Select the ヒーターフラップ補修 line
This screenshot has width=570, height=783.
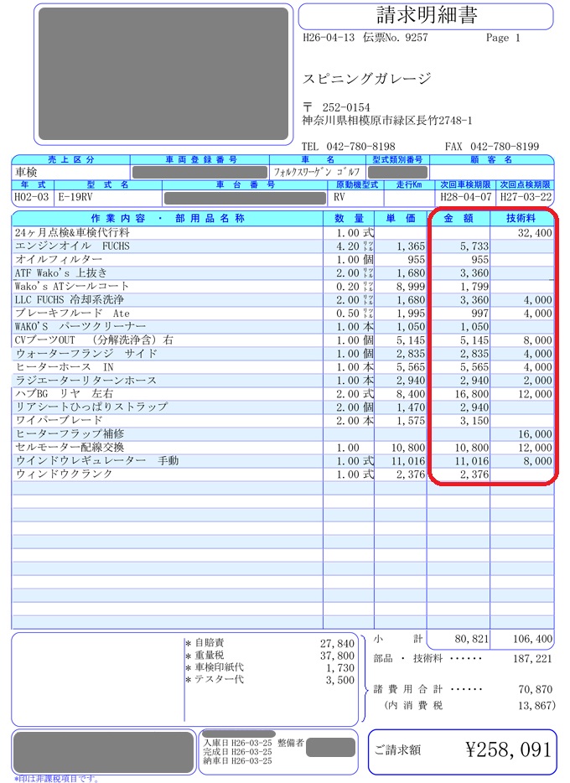click(282, 434)
